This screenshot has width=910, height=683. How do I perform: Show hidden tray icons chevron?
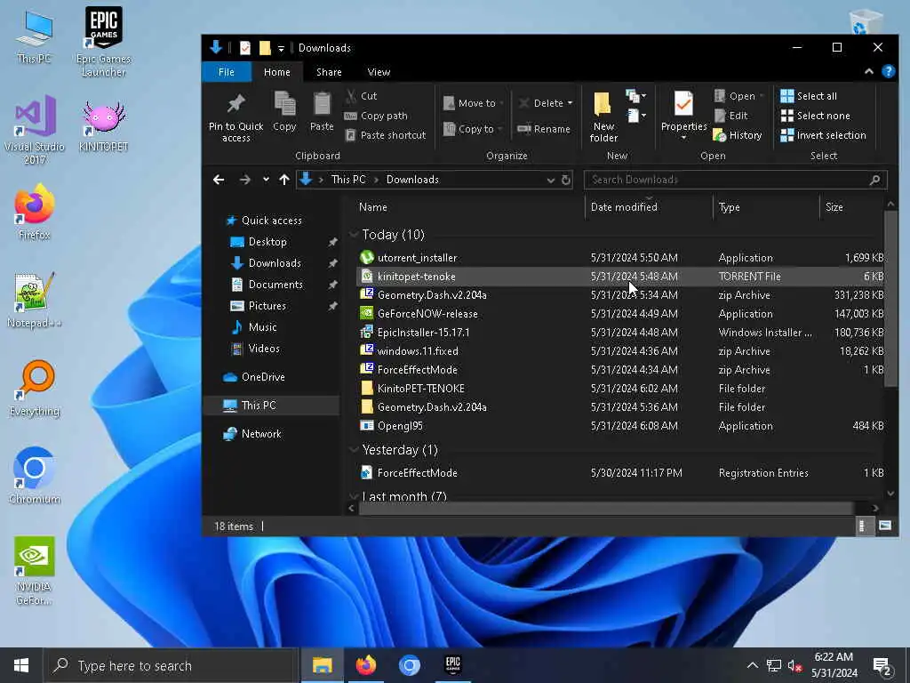752,665
